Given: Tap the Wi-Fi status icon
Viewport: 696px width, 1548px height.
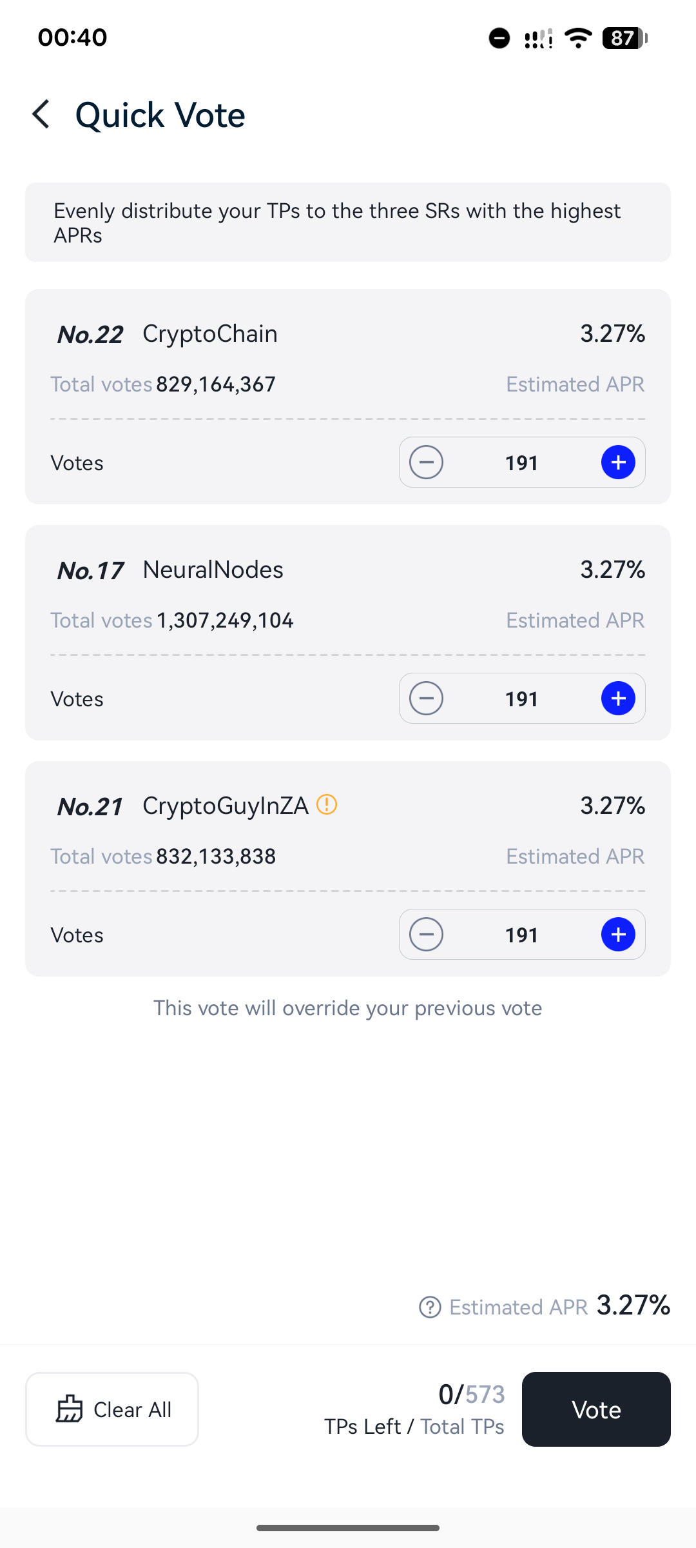Looking at the screenshot, I should (578, 38).
